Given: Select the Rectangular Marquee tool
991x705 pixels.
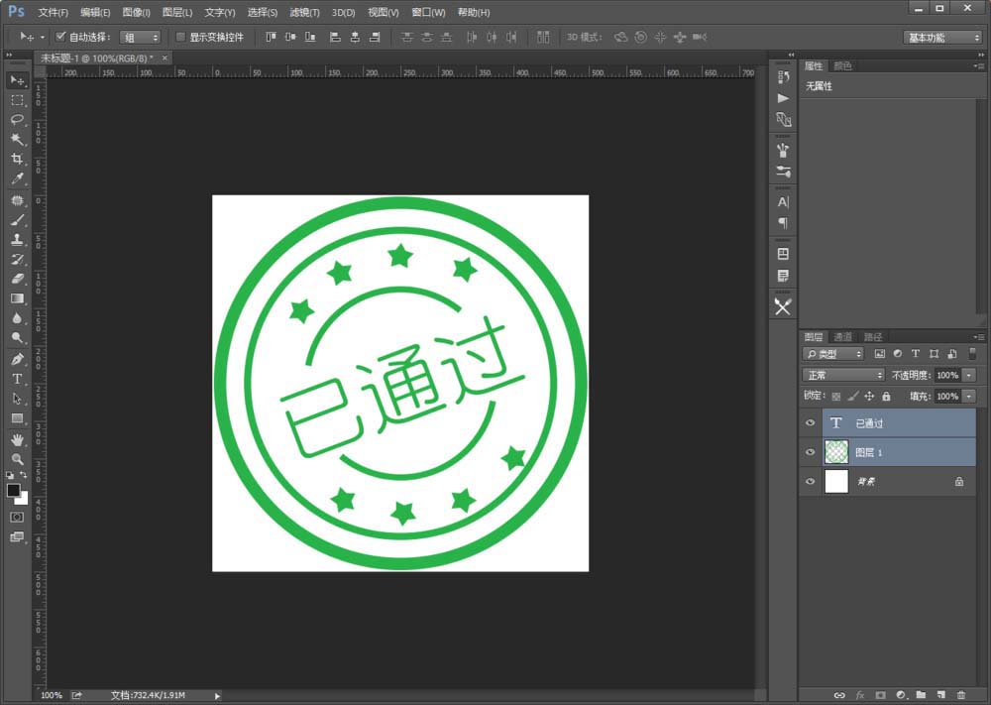Looking at the screenshot, I should coord(16,99).
